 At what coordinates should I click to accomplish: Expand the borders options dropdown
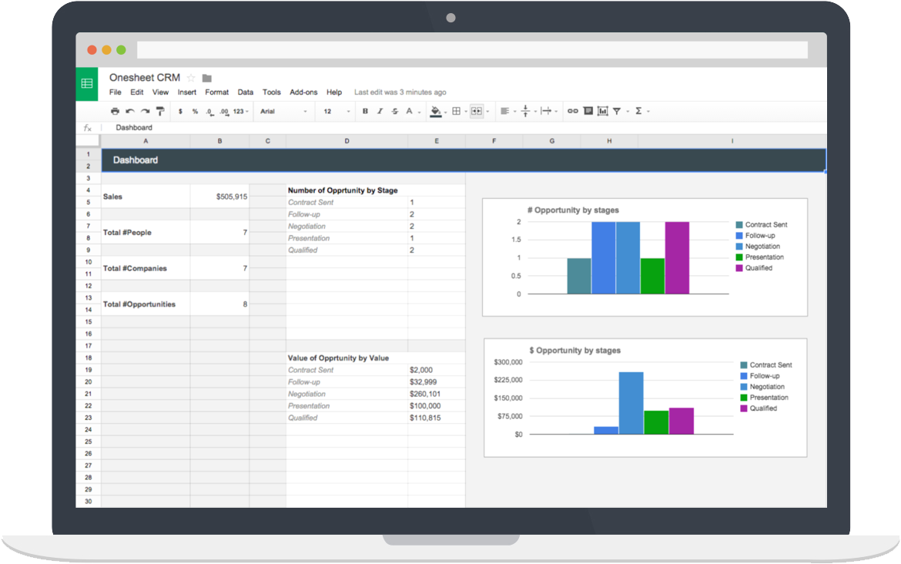[x=465, y=111]
